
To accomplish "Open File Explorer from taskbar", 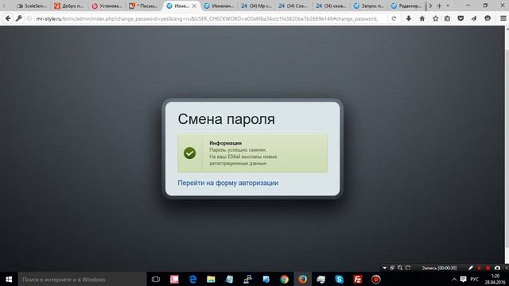I will click(211, 279).
